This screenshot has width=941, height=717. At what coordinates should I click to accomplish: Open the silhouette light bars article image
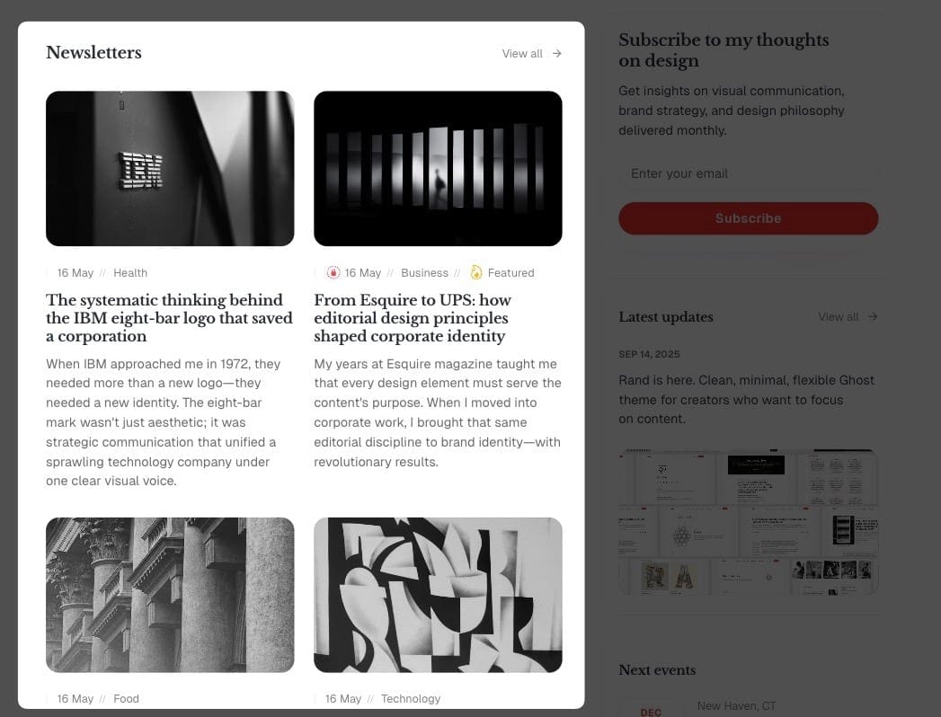tap(438, 169)
